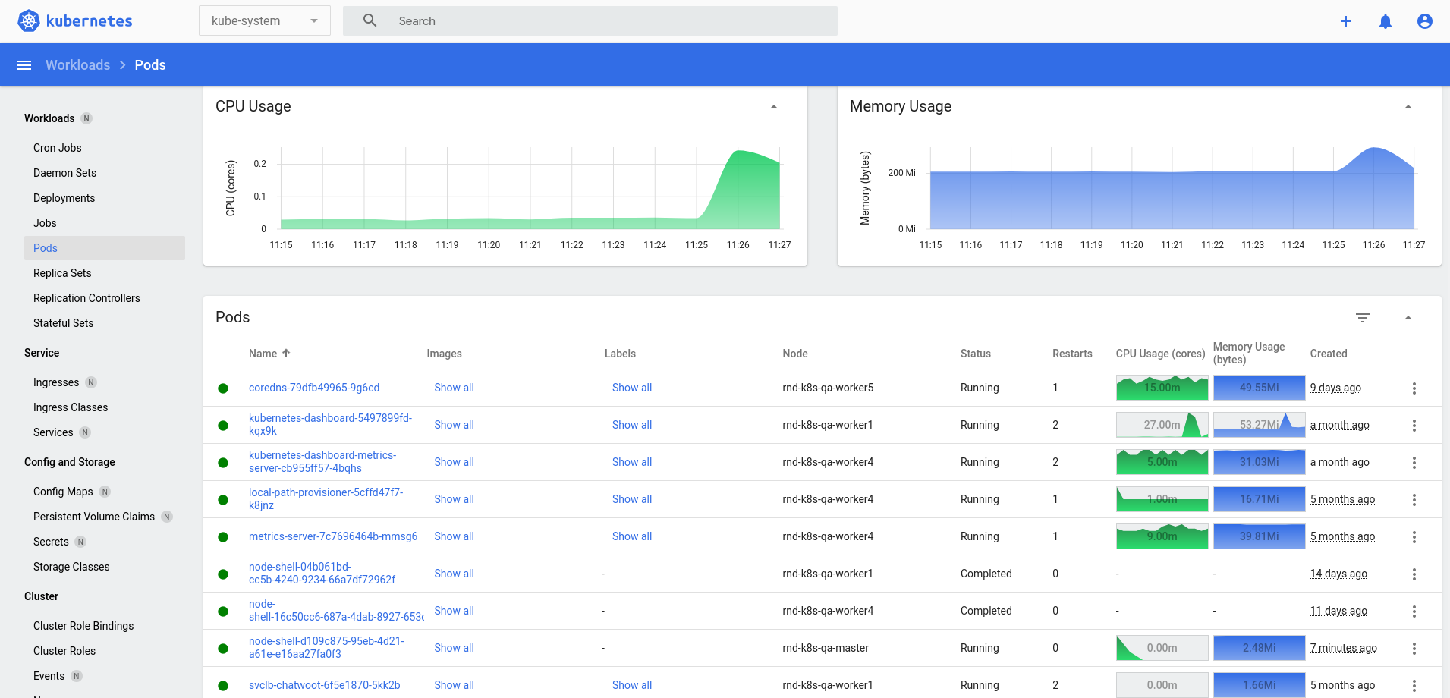Click the search magnifier icon
This screenshot has height=698, width=1450.
point(370,20)
